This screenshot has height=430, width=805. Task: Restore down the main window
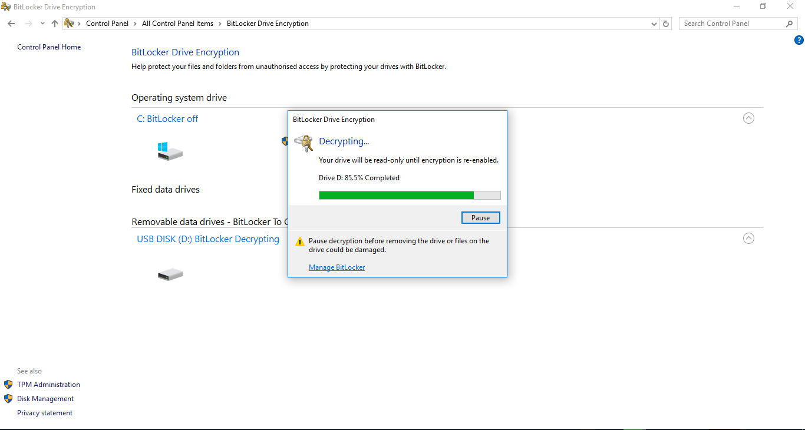tap(763, 6)
